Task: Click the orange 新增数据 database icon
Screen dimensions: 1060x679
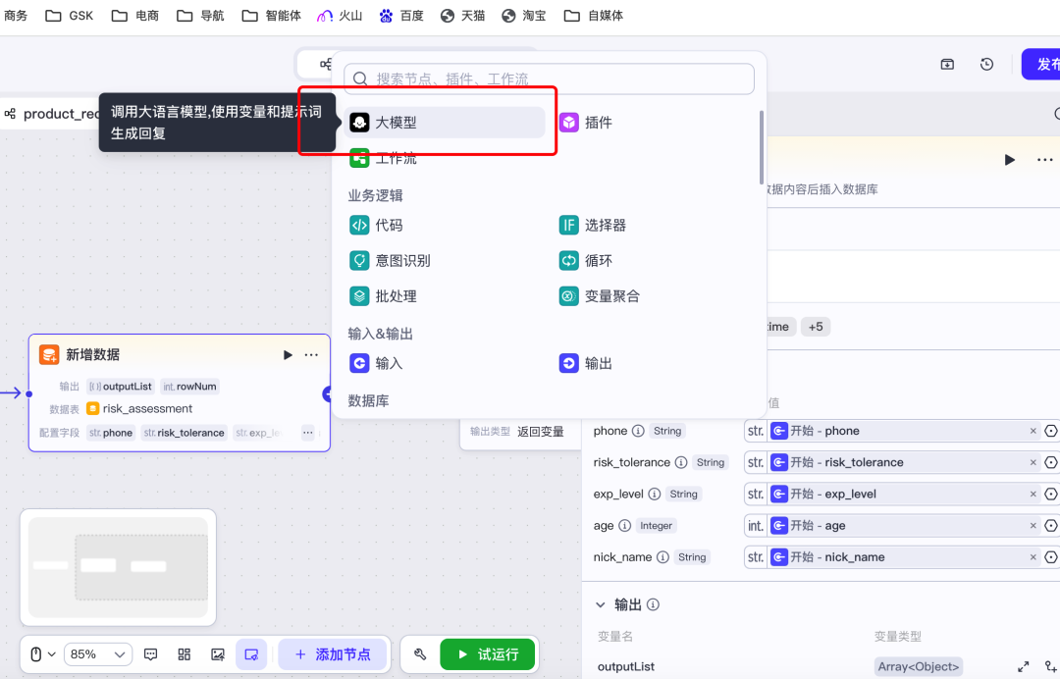Action: 49,354
